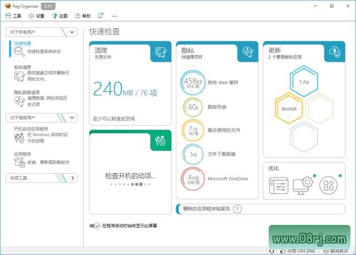Click the 清理 card cleanup icon
Viewport: 356px width, 255px height.
click(161, 52)
